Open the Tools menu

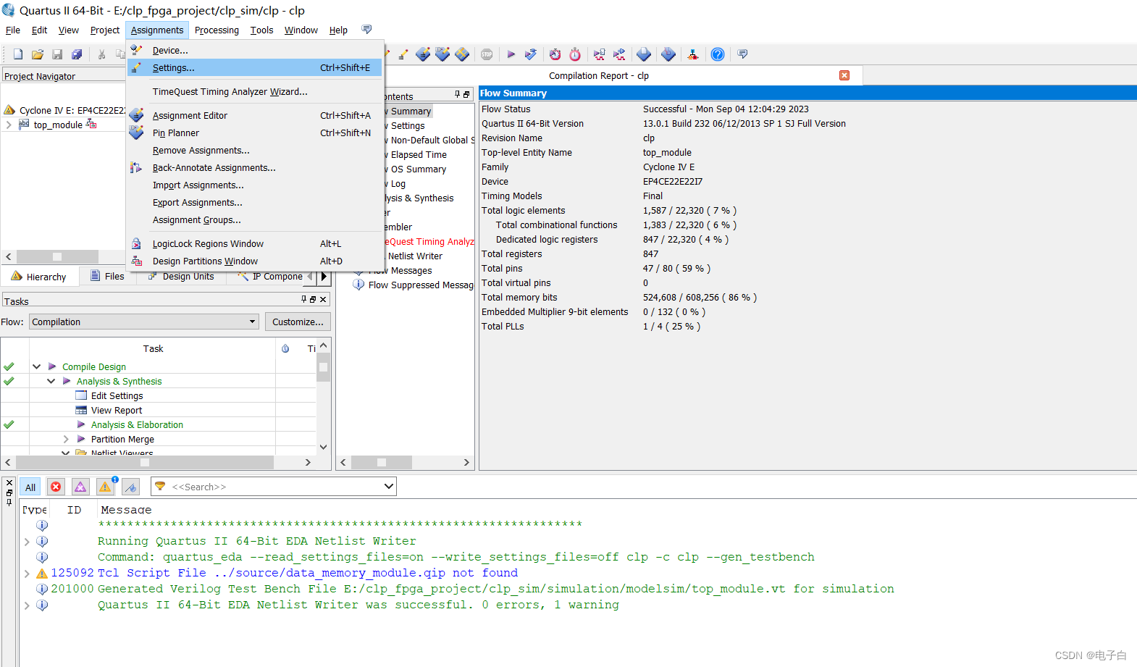pos(261,30)
